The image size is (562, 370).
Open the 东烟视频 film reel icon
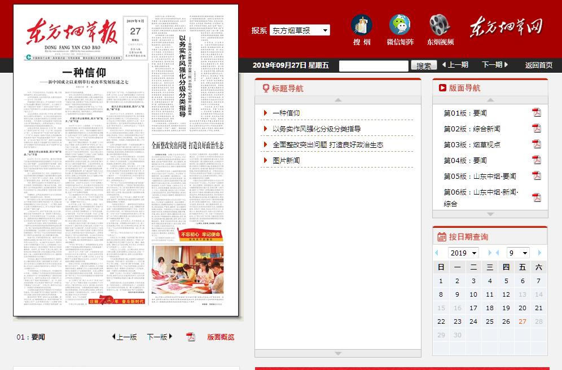coord(440,27)
